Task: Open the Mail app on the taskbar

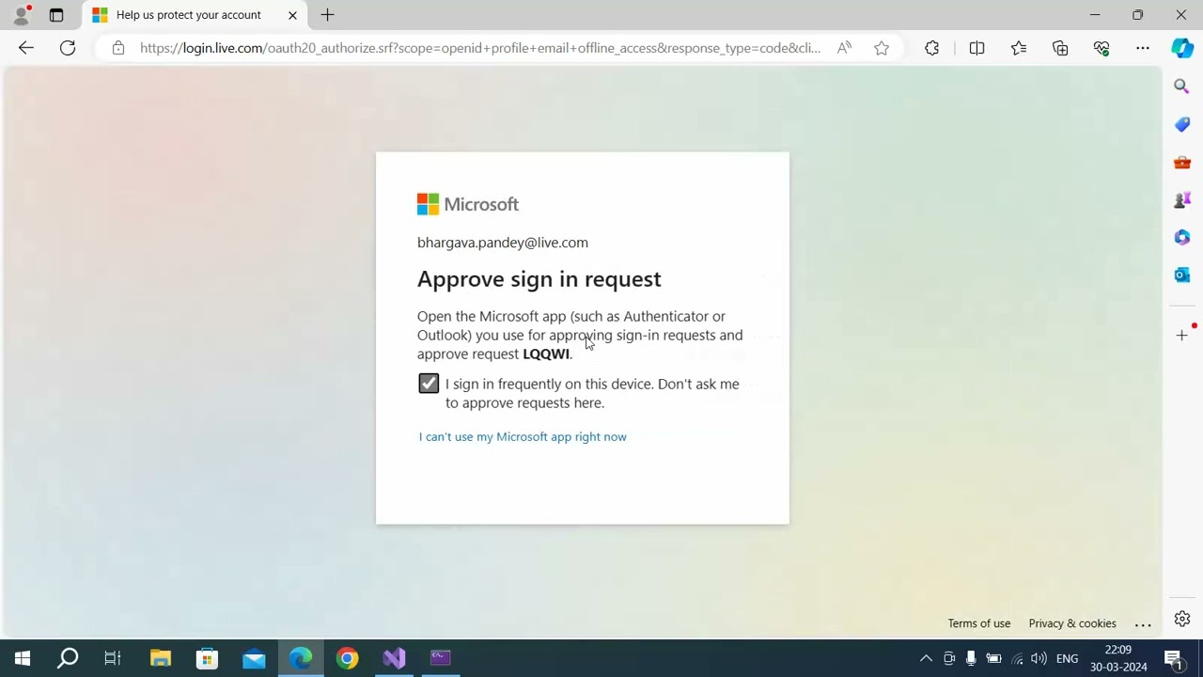Action: tap(254, 658)
